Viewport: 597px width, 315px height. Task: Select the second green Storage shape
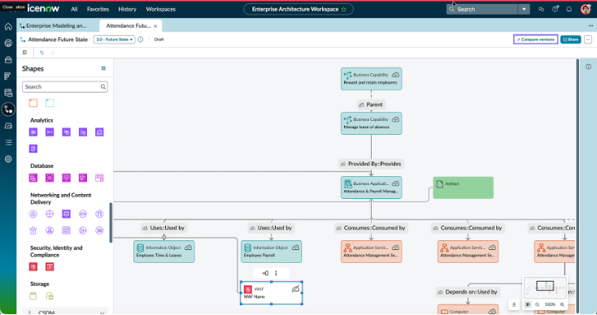[x=50, y=296]
